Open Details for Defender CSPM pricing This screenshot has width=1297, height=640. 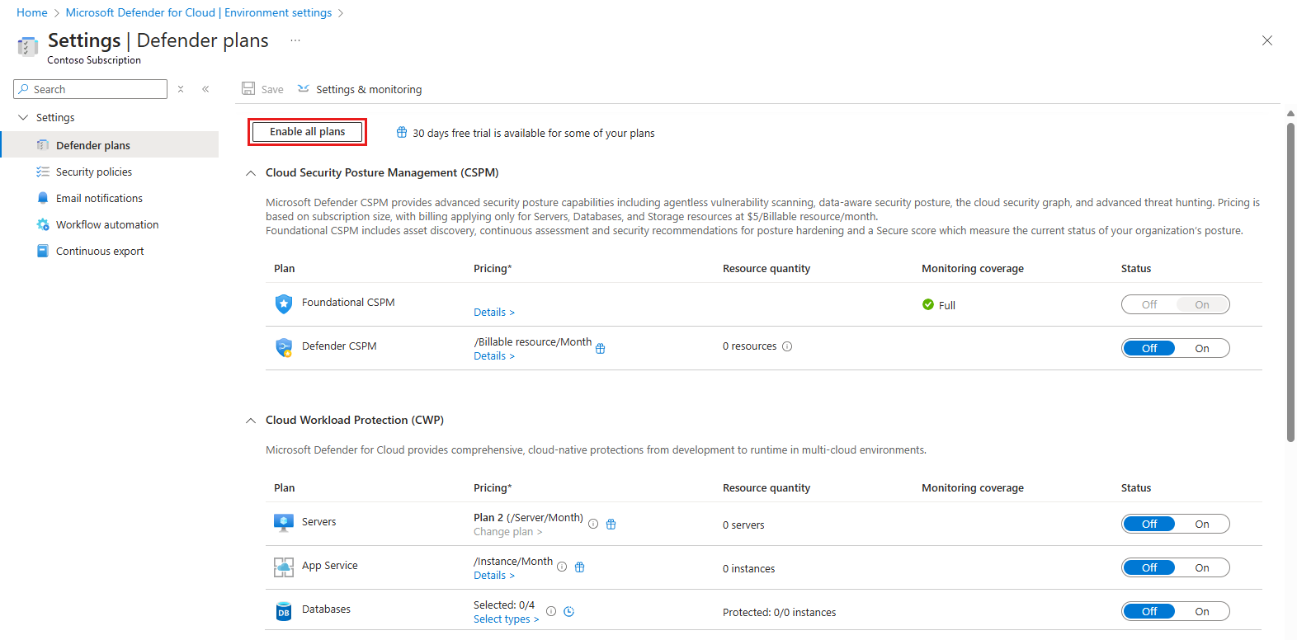coord(494,355)
